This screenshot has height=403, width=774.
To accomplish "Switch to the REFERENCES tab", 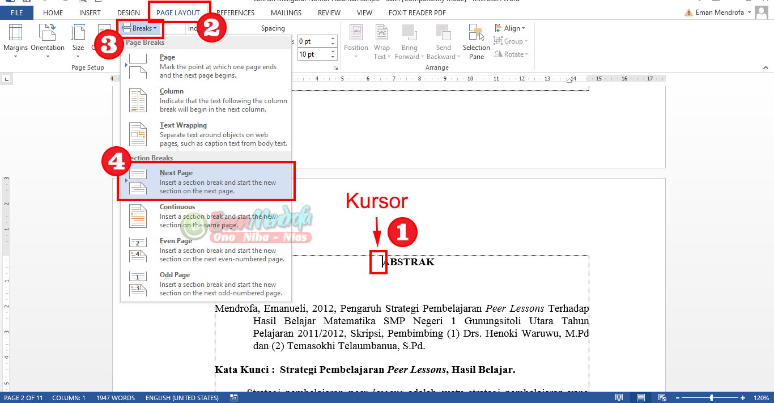I will click(x=235, y=12).
